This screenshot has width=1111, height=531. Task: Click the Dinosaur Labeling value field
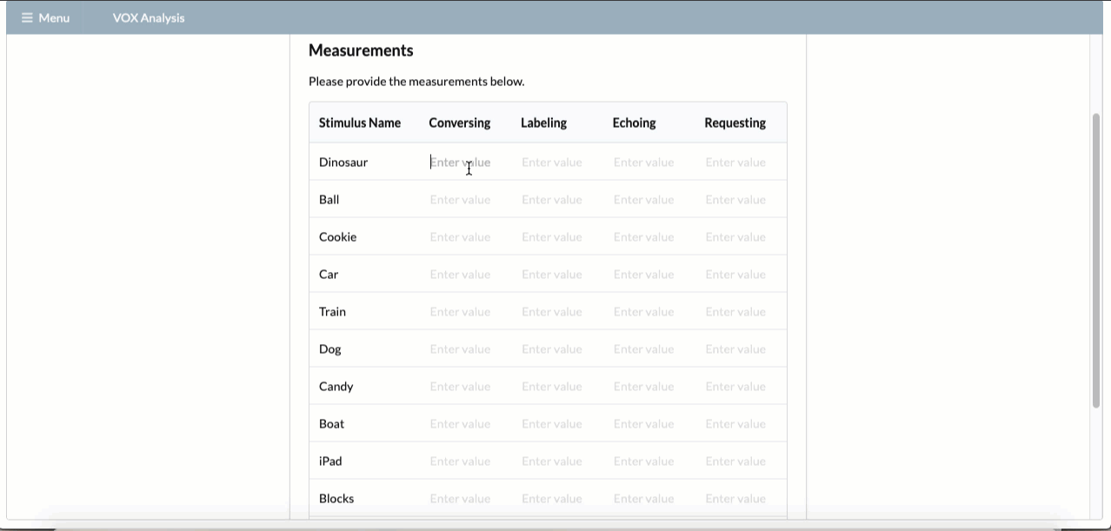(557, 162)
